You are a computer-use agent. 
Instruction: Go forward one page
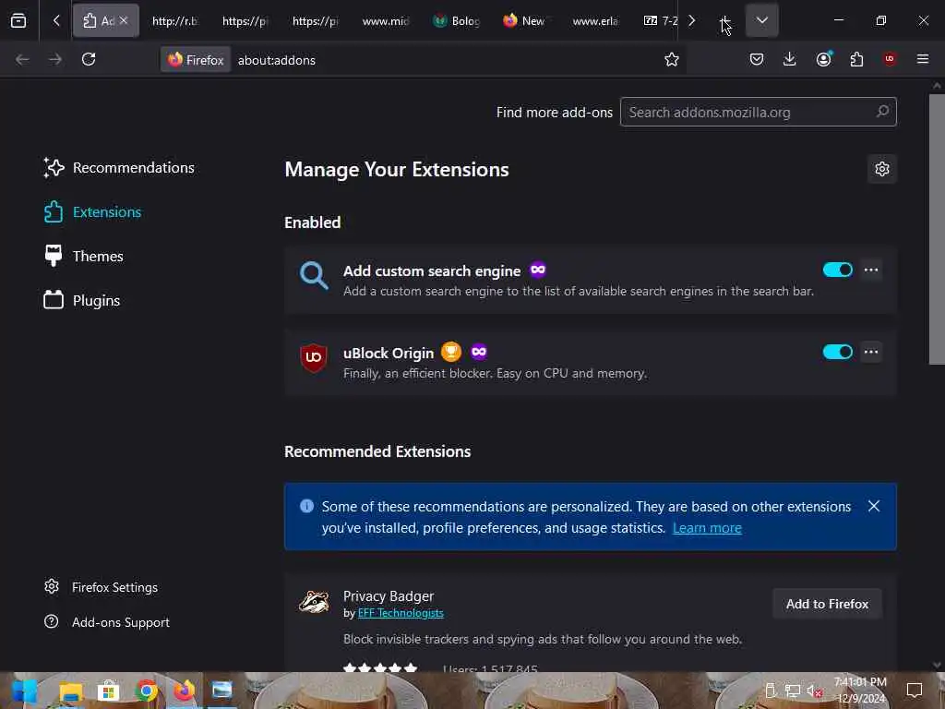pyautogui.click(x=54, y=59)
